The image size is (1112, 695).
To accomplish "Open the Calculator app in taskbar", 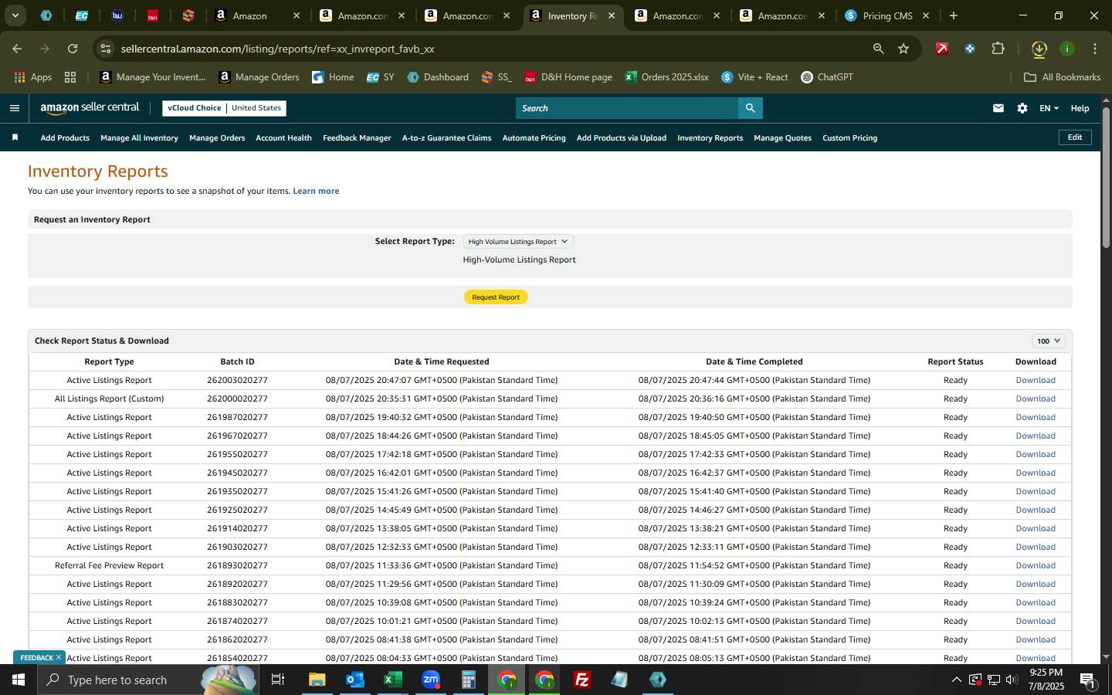I will pos(469,680).
